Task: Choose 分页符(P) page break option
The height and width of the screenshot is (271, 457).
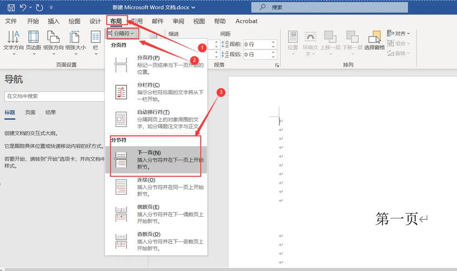Action: point(156,64)
